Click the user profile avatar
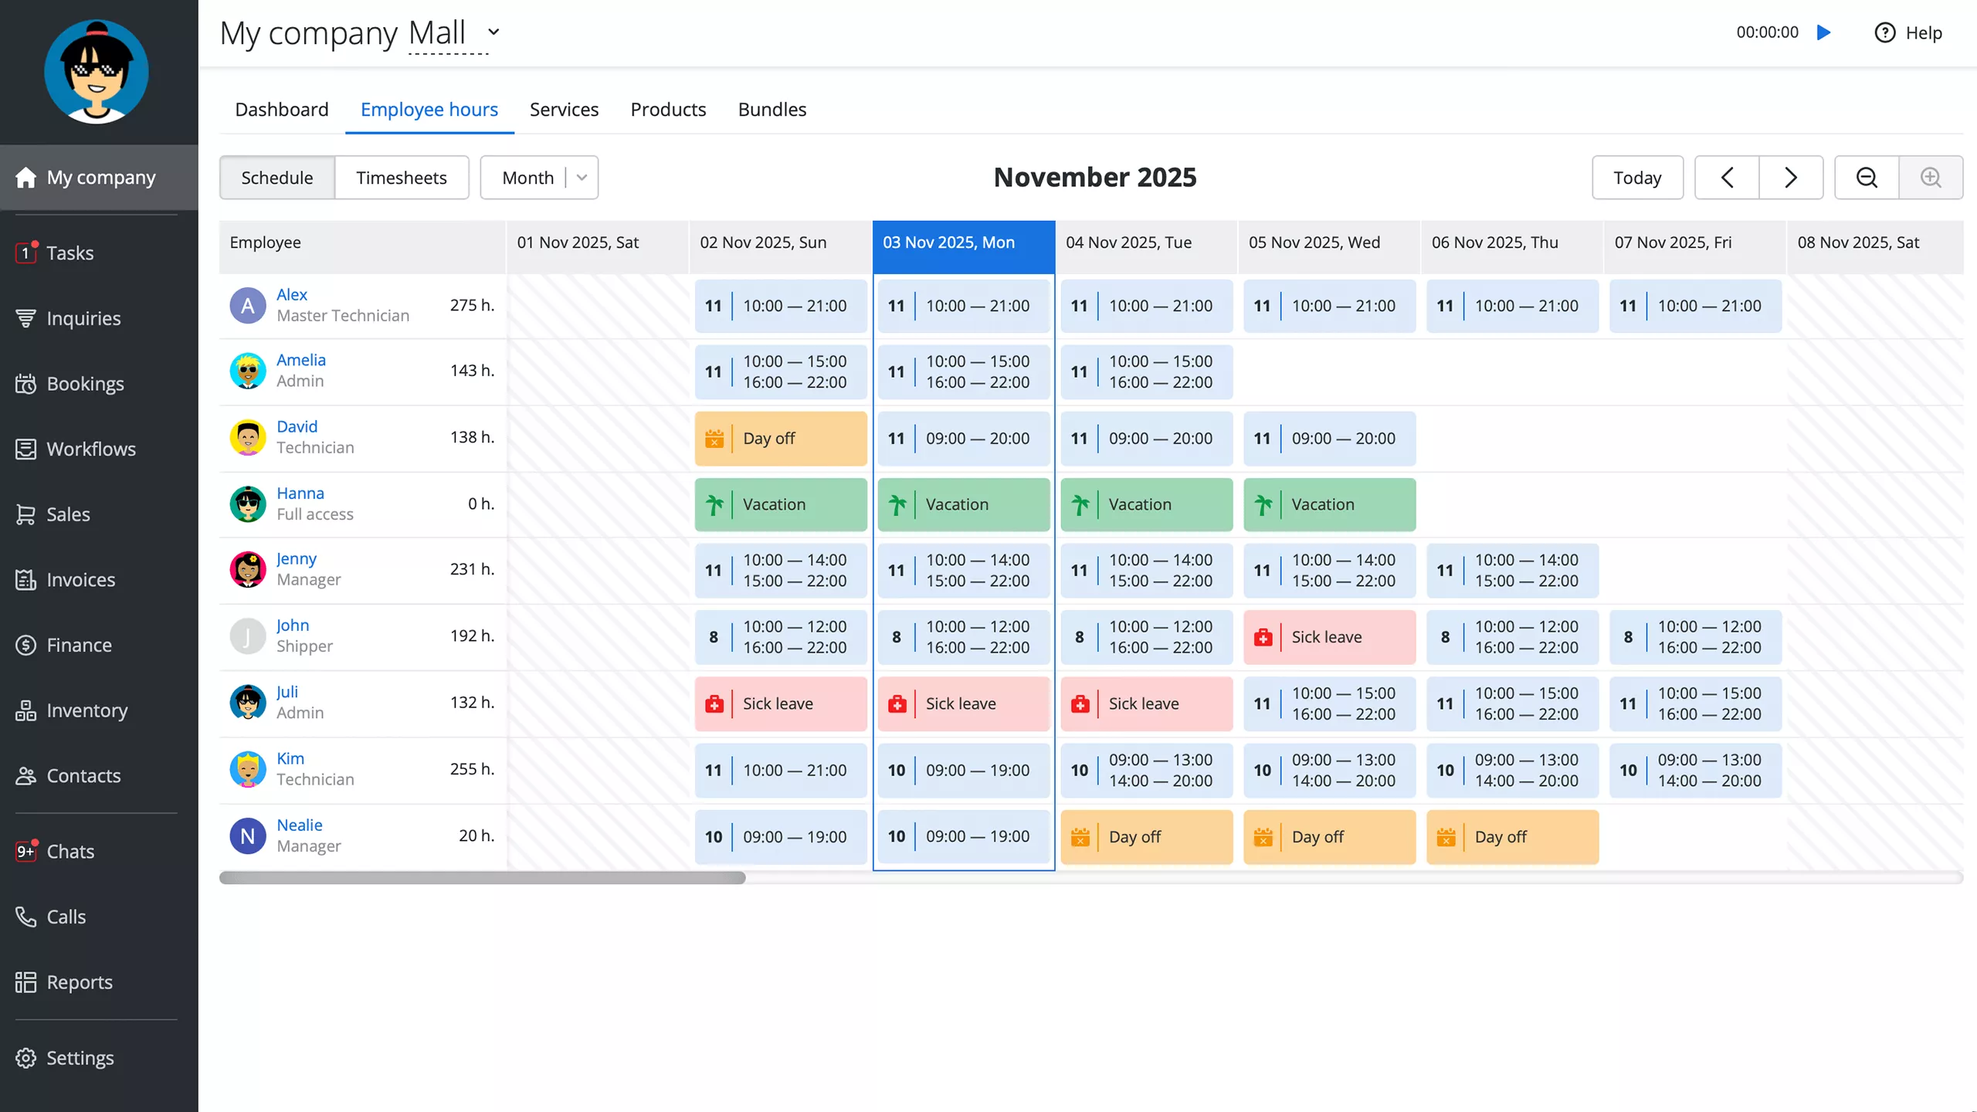The width and height of the screenshot is (1977, 1112). (97, 72)
